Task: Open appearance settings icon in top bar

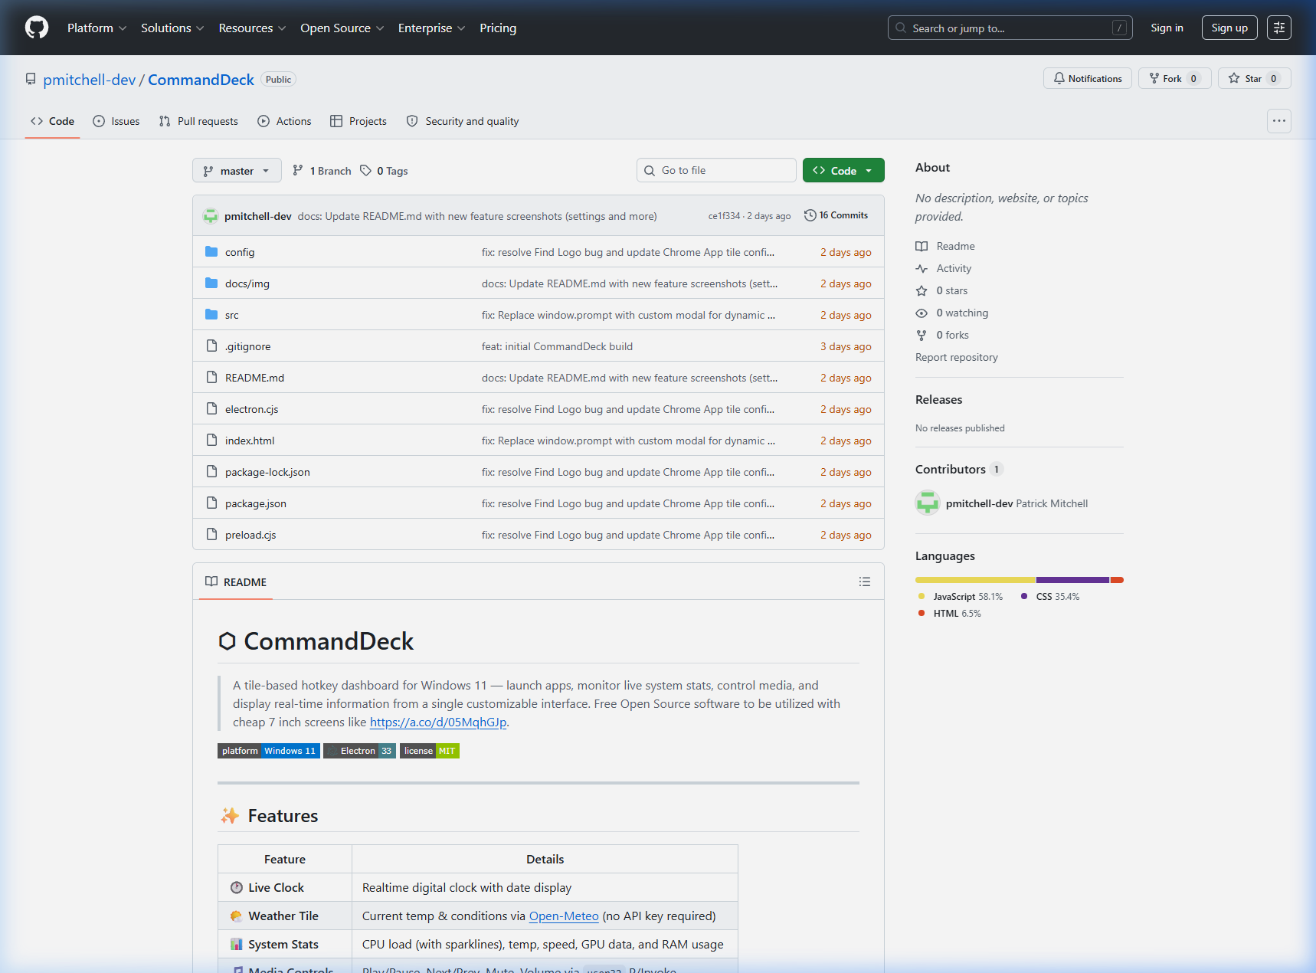Action: [1278, 27]
